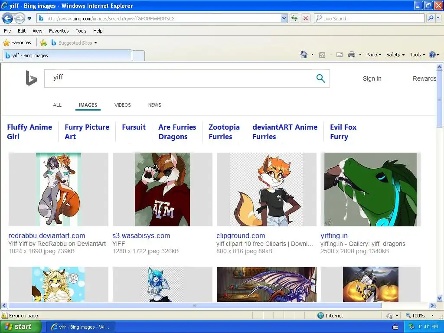Go back using the Back arrow button
This screenshot has width=444, height=333.
[x=7, y=19]
